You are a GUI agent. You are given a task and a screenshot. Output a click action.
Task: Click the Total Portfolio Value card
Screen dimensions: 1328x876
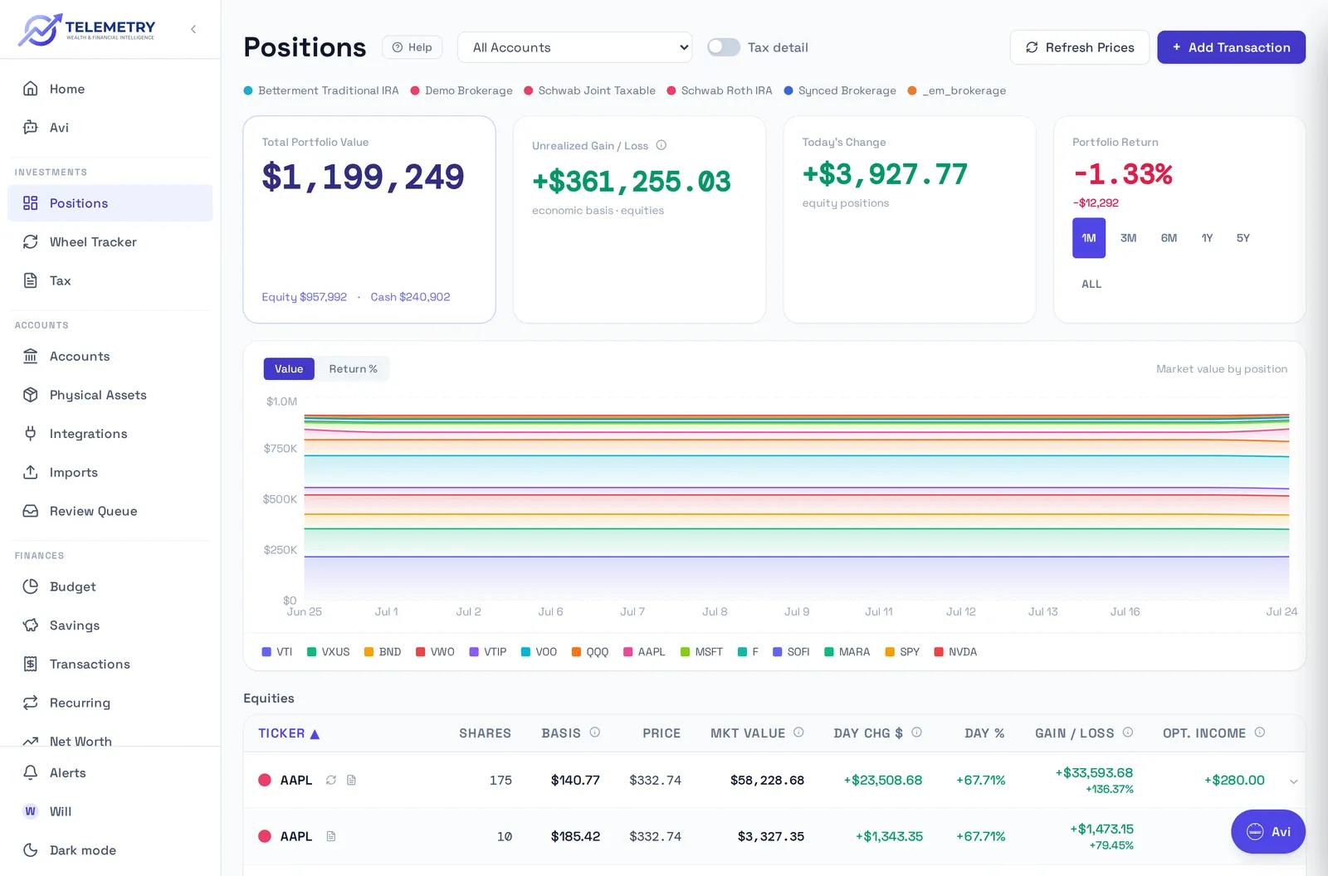pyautogui.click(x=369, y=220)
